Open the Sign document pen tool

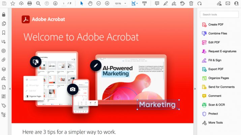pos(174,3)
